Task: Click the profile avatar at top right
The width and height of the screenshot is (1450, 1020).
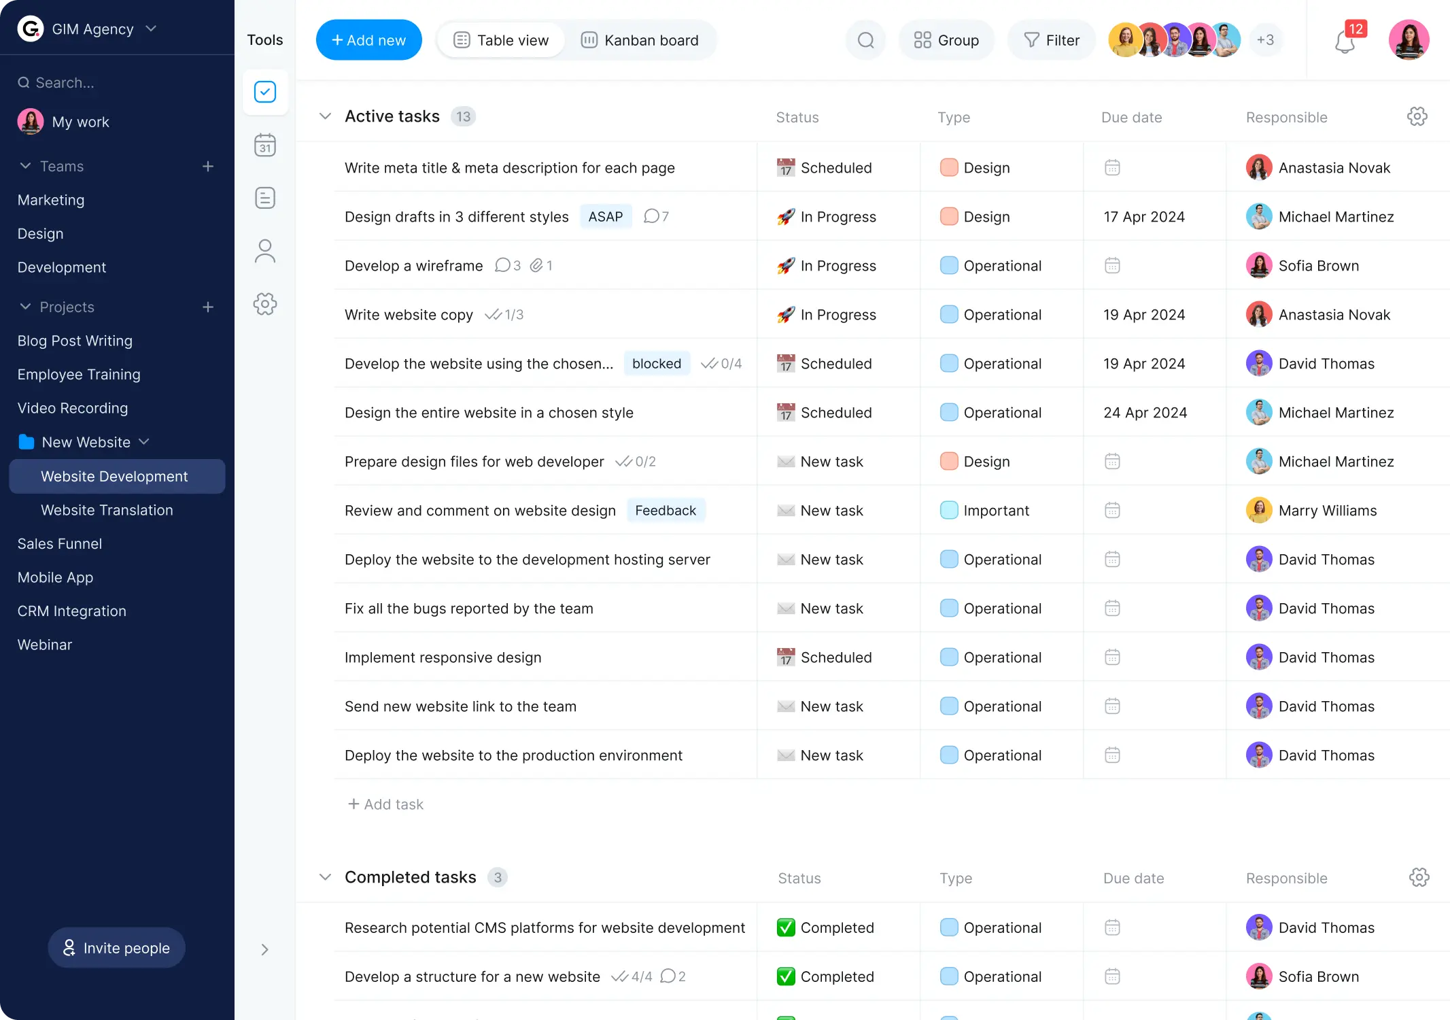Action: click(1409, 40)
